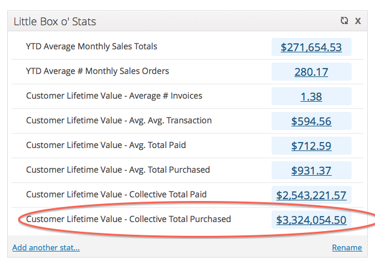Click the 280.17 monthly sales orders value
The image size is (375, 266).
pyautogui.click(x=311, y=72)
